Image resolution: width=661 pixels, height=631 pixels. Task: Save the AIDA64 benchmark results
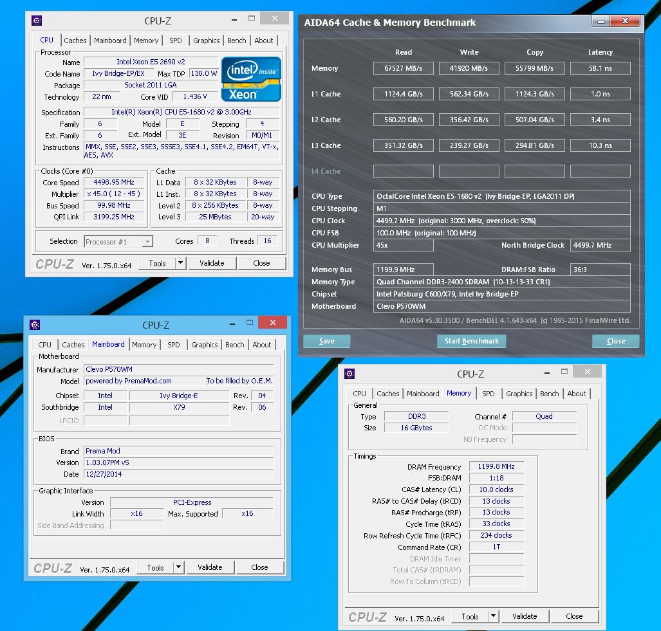tap(327, 341)
